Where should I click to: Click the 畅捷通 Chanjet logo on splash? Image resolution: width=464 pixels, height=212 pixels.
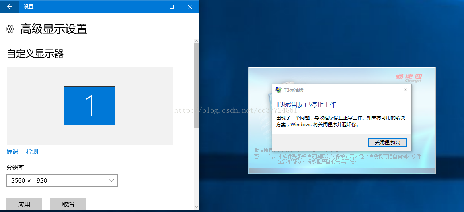pyautogui.click(x=409, y=78)
